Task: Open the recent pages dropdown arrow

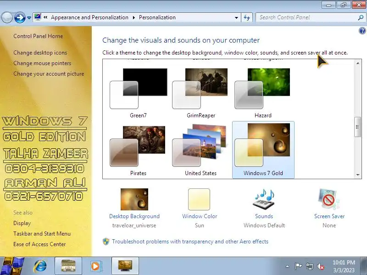Action: (29, 18)
